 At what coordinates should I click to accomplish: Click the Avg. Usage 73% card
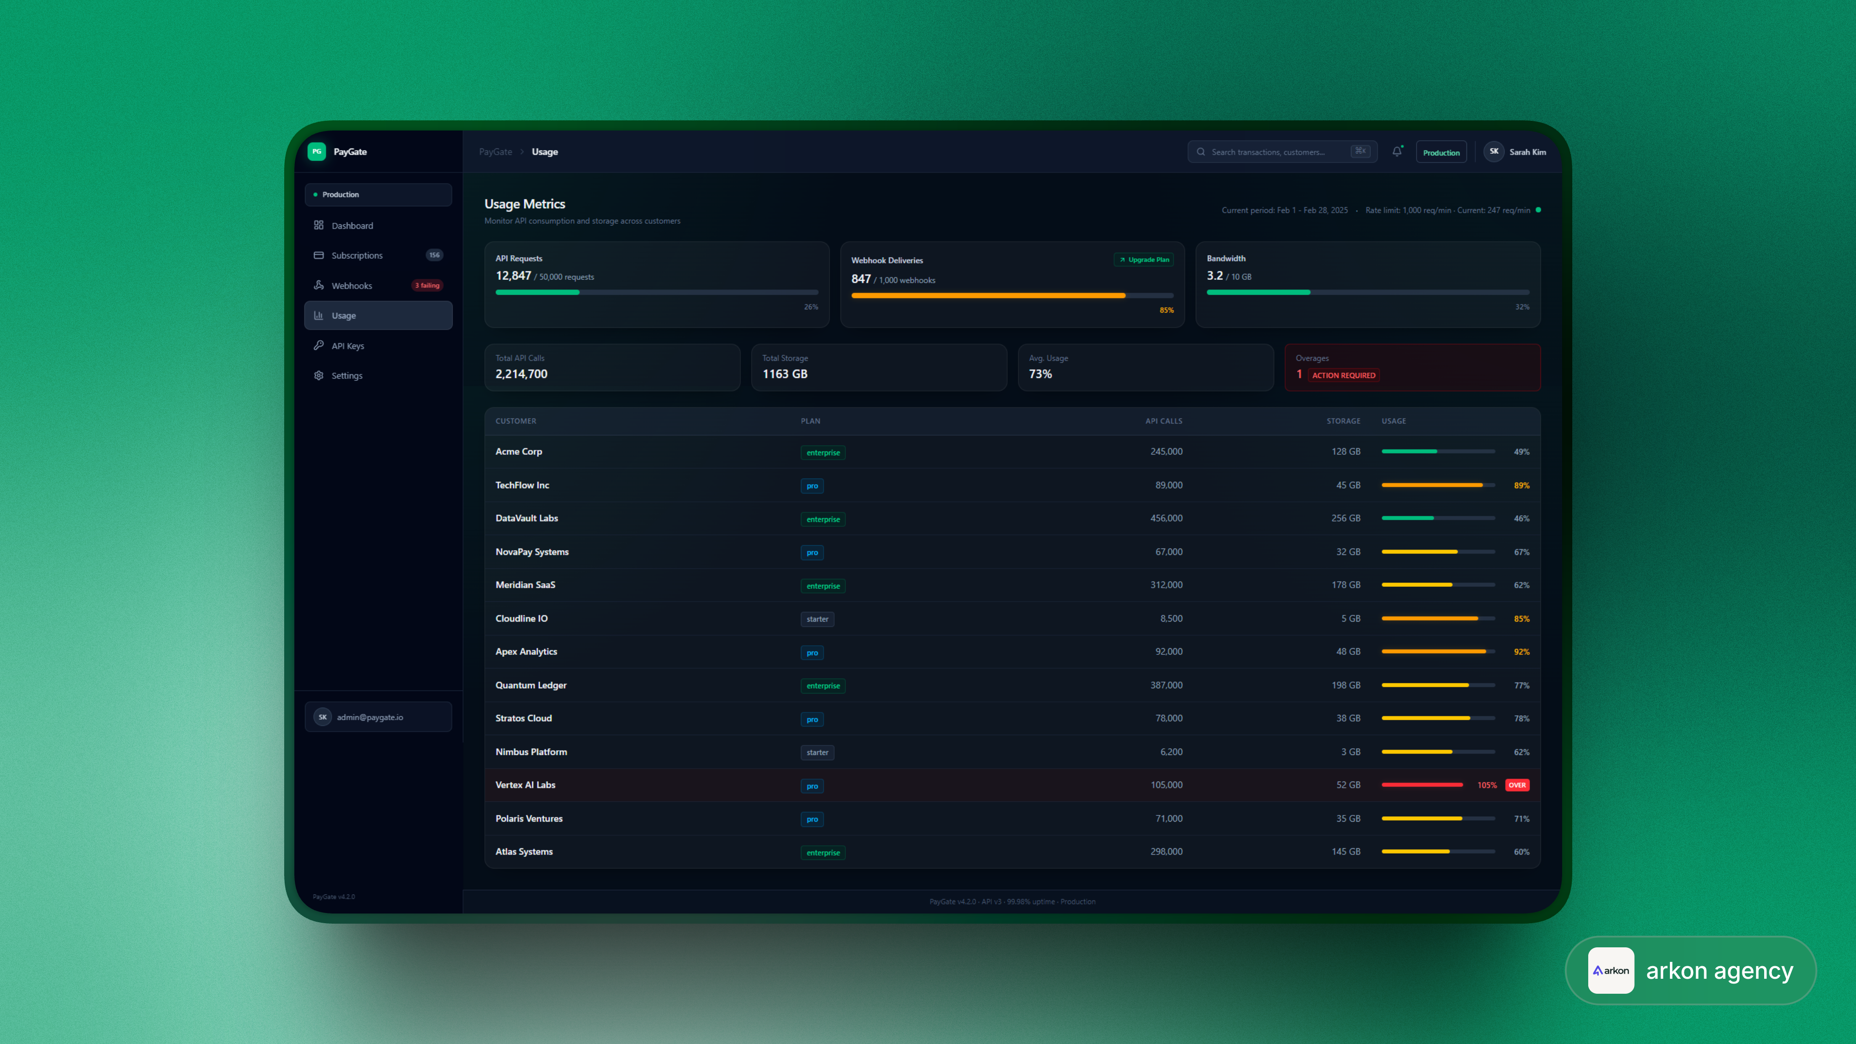click(x=1145, y=367)
